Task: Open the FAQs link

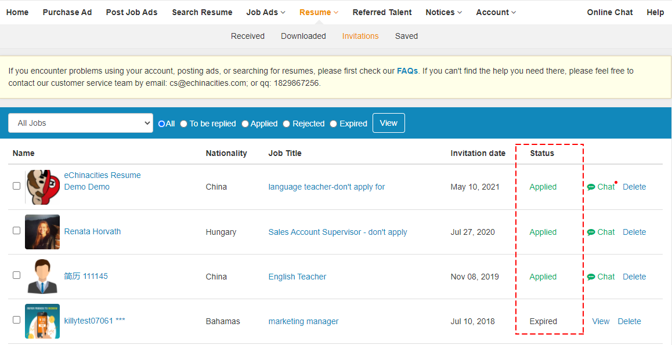Action: [407, 71]
